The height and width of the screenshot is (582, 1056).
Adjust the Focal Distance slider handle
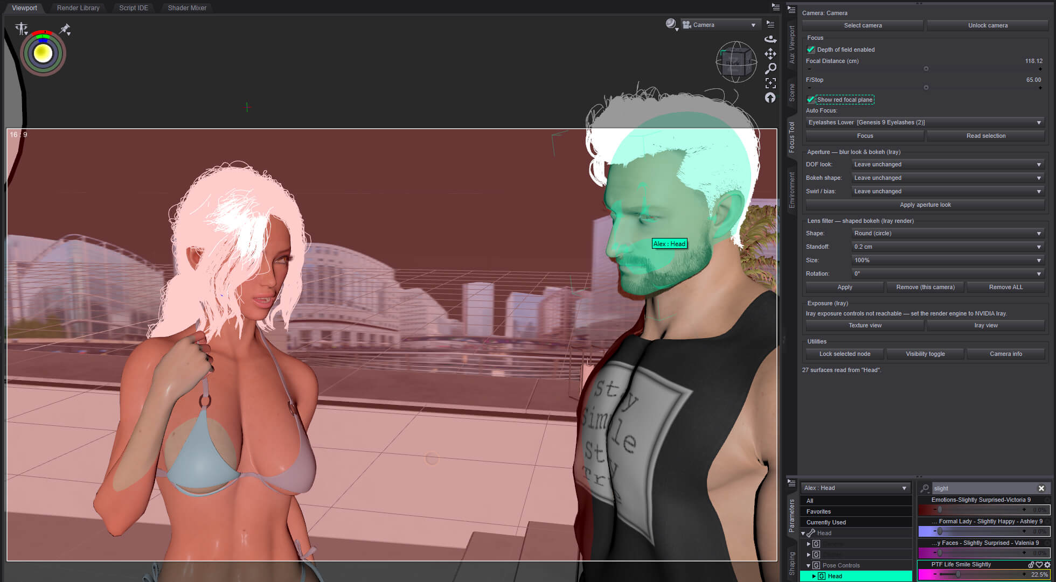[x=926, y=69]
